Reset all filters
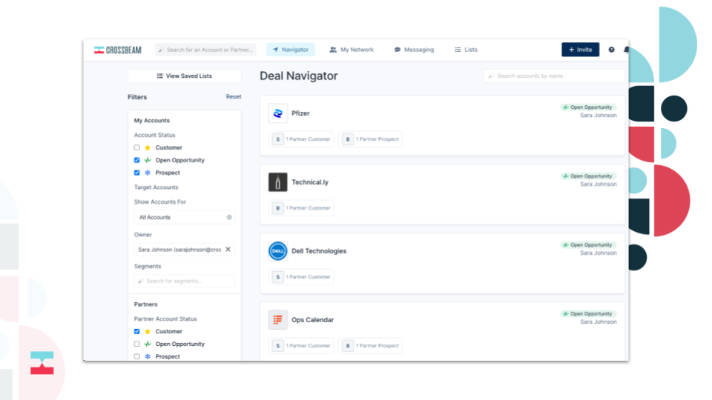This screenshot has height=400, width=712. (234, 97)
